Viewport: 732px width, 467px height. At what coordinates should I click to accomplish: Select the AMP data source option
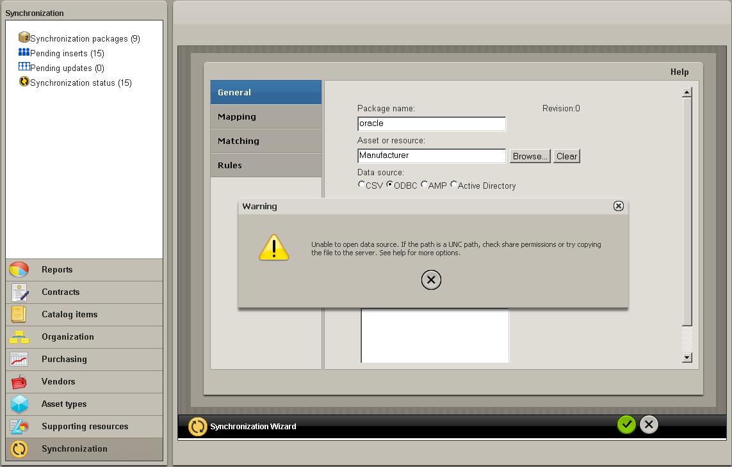click(424, 185)
